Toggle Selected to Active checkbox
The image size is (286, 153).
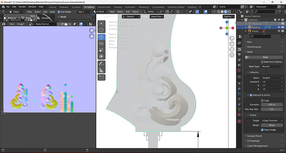[251, 95]
